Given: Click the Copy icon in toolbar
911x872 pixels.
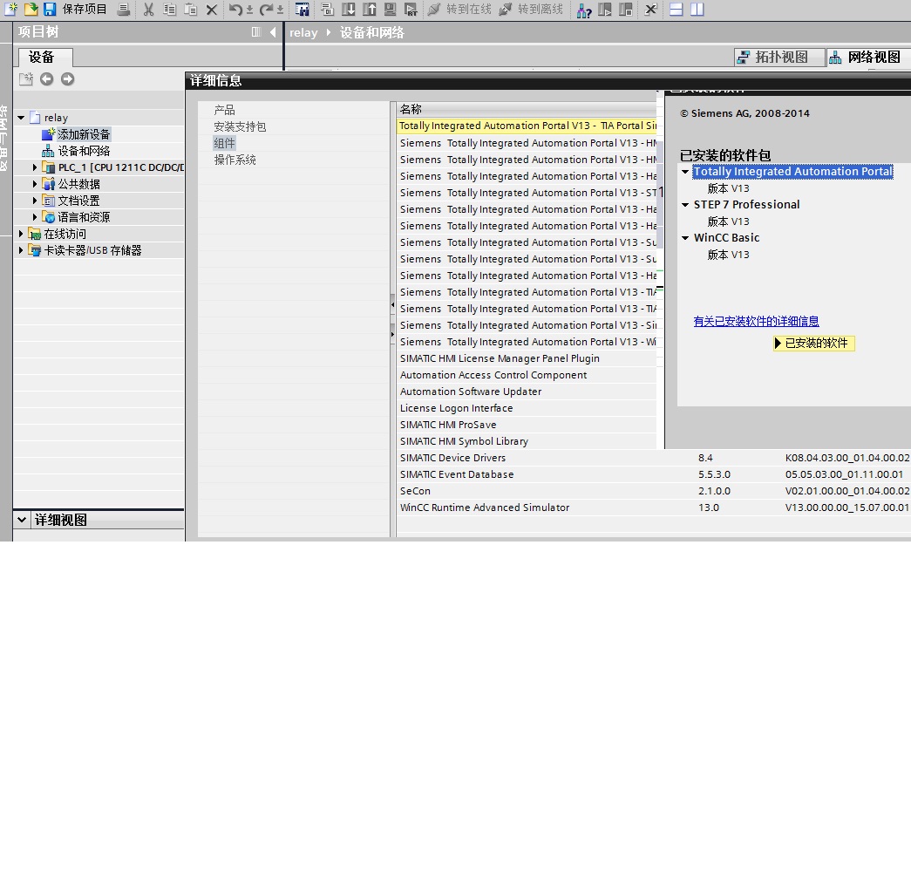Looking at the screenshot, I should click(170, 10).
